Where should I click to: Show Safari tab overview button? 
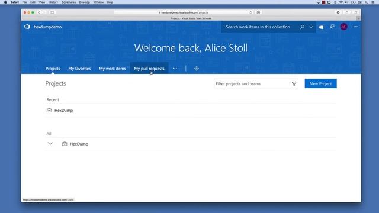point(355,12)
